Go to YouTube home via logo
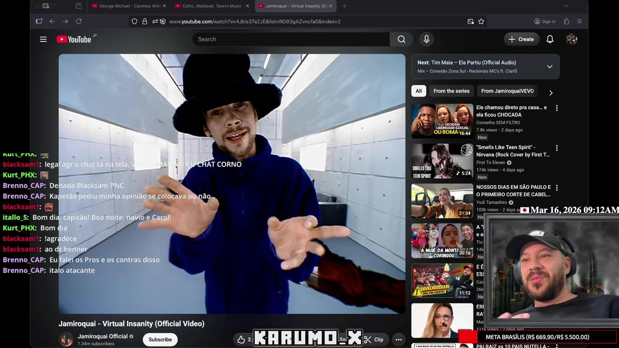Screen dimensions: 619x348 pos(74,39)
